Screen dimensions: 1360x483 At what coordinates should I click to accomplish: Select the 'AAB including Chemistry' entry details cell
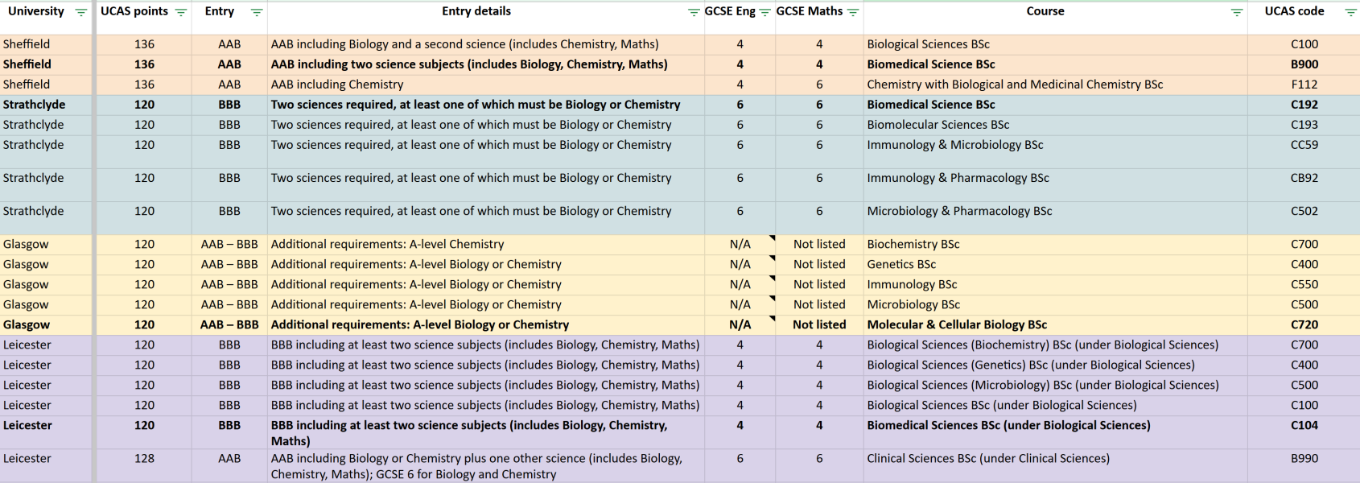[485, 85]
